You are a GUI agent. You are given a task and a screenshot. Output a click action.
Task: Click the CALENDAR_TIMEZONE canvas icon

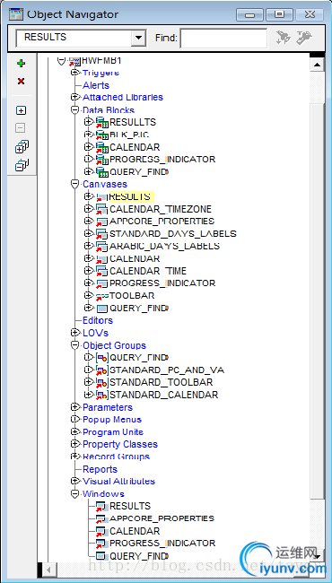pyautogui.click(x=102, y=209)
